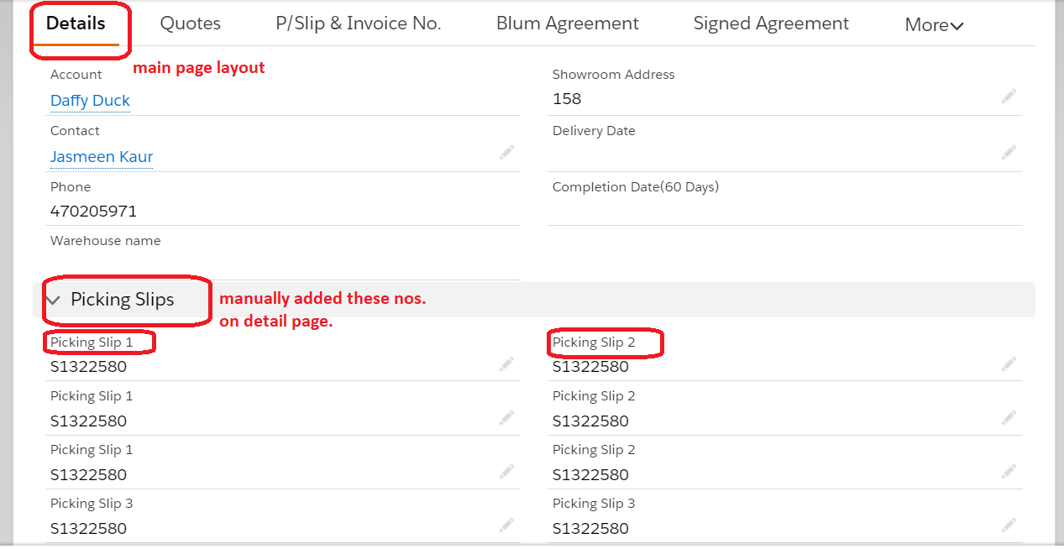Click pencil on second Picking Slip 2 row
The image size is (1064, 549).
(1009, 418)
